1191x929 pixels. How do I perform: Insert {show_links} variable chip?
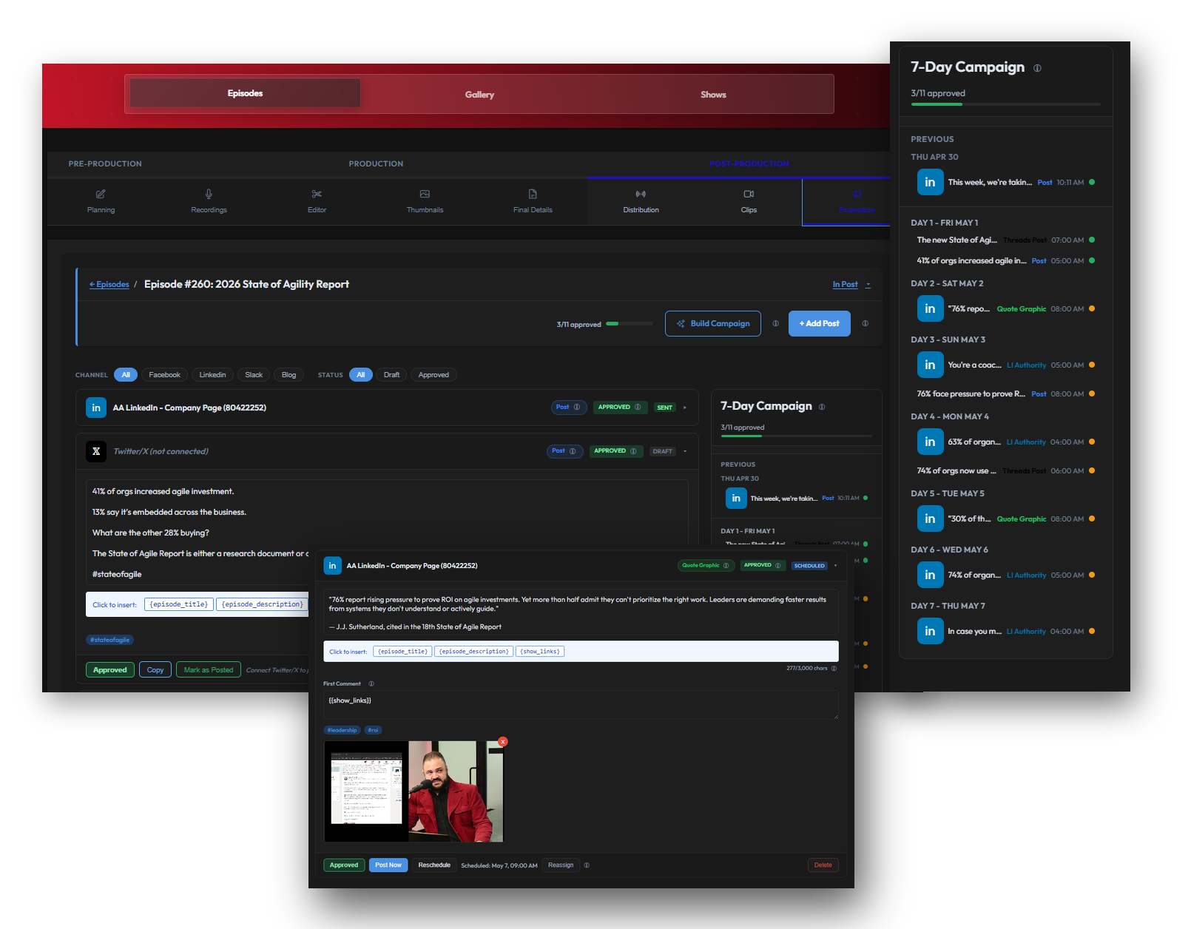click(x=540, y=652)
